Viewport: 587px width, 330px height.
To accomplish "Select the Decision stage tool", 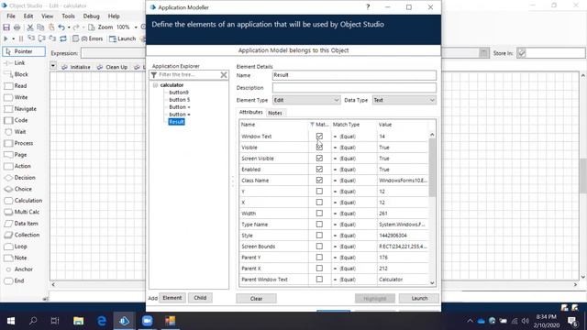I will [x=20, y=177].
